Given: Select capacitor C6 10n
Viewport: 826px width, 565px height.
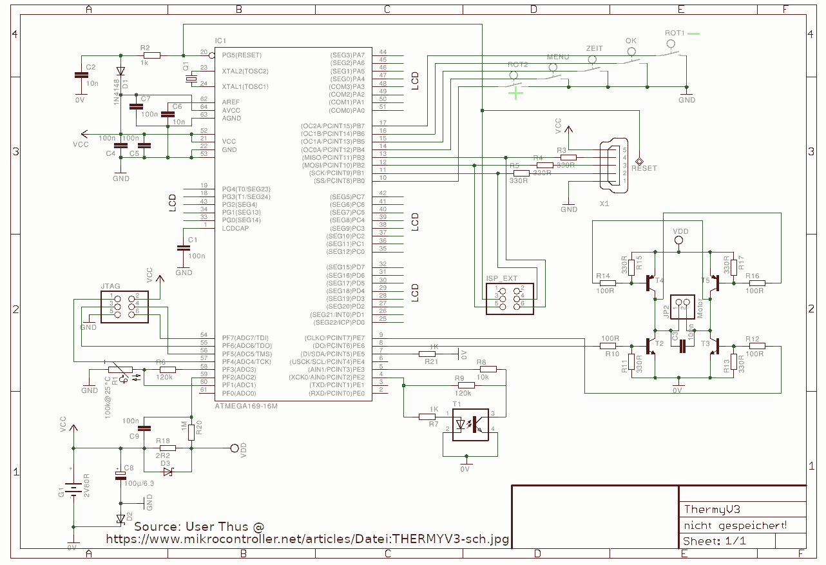Looking at the screenshot, I should point(168,115).
